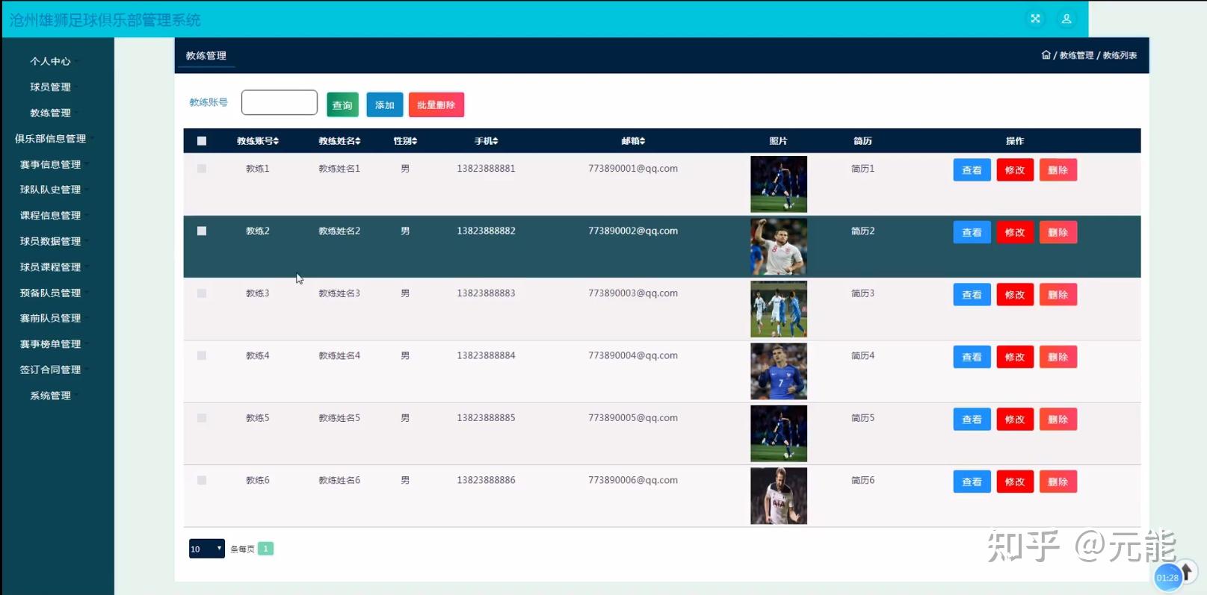Click 查看 for 教练6
Viewport: 1207px width, 595px height.
(972, 482)
